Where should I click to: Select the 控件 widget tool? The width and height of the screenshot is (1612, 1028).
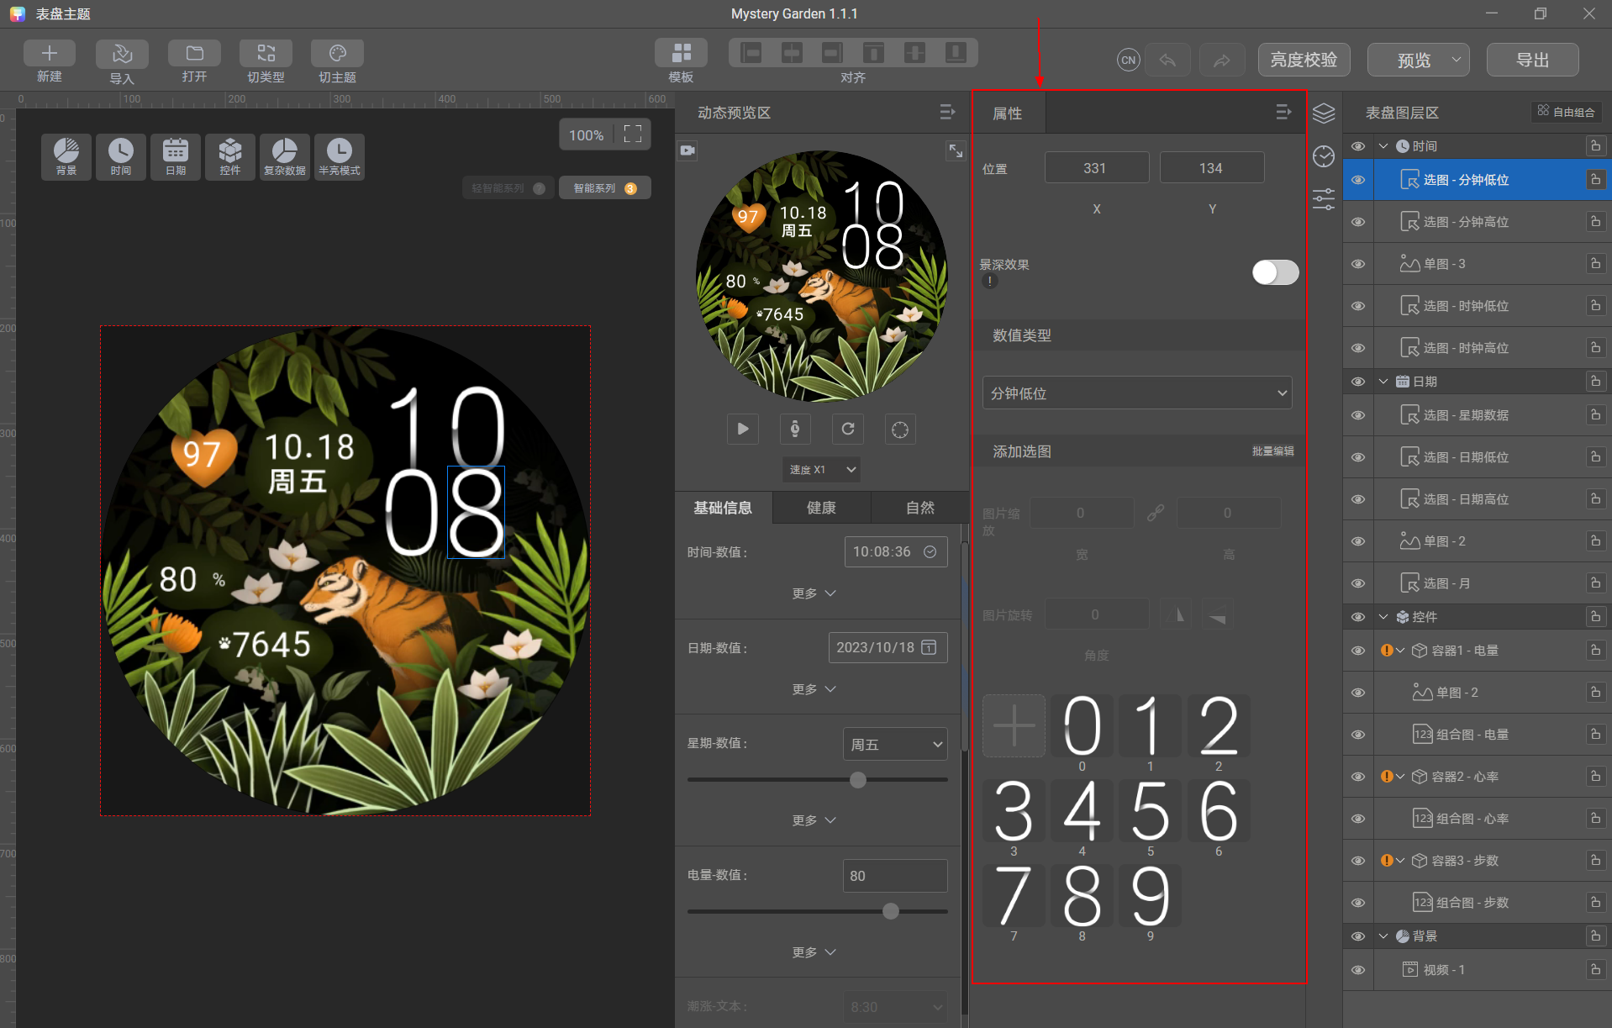click(x=229, y=156)
